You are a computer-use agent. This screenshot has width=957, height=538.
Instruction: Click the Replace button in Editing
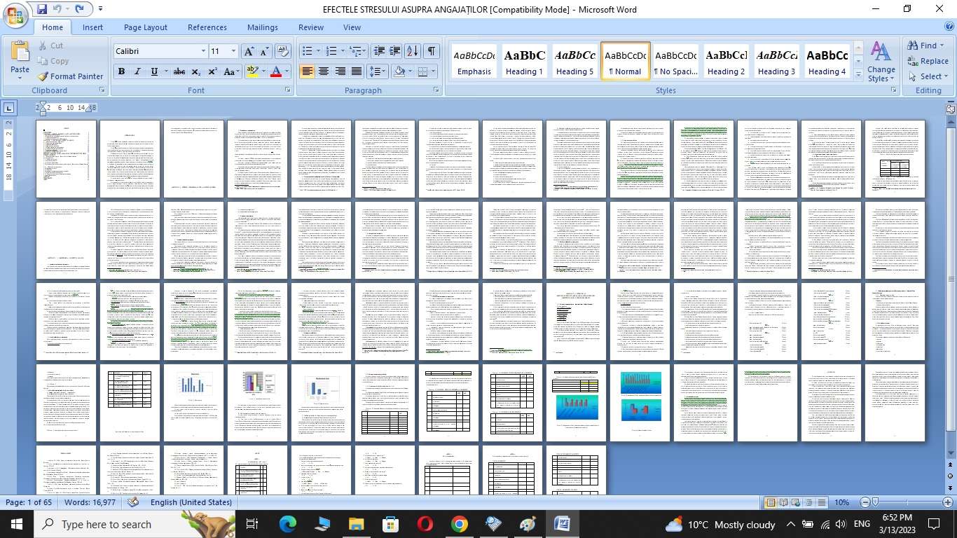[x=928, y=61]
